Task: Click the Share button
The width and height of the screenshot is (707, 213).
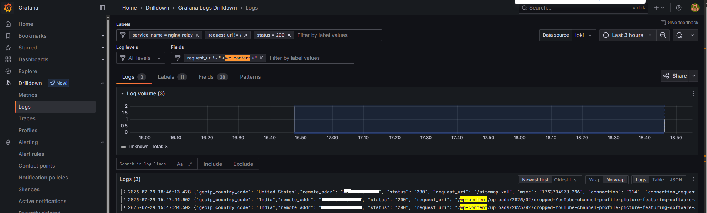Action: pyautogui.click(x=676, y=76)
